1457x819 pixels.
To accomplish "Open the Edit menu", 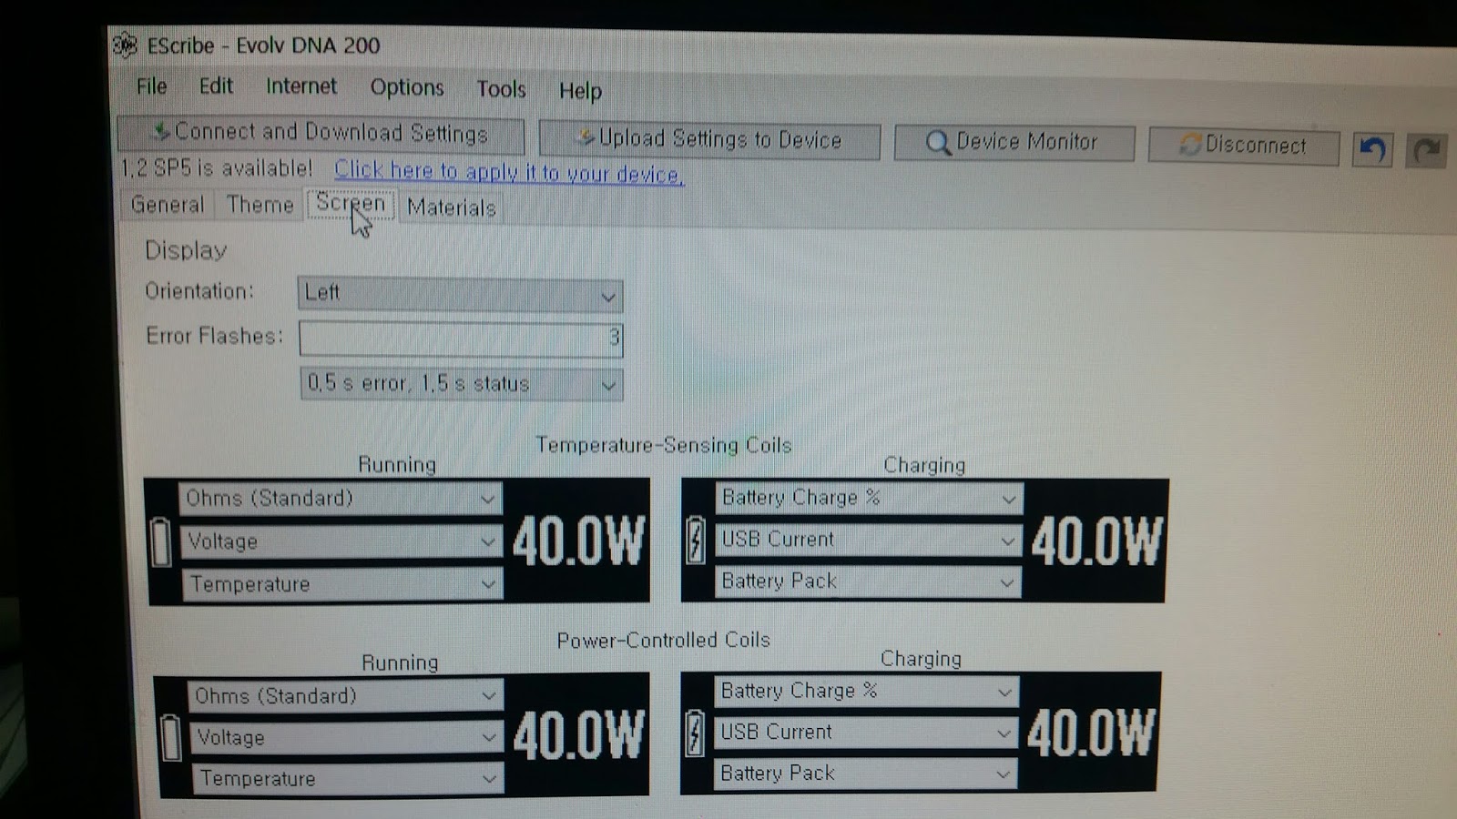I will click(x=216, y=86).
